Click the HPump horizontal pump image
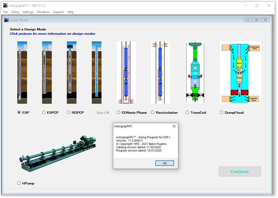This screenshot has width=278, height=198. tap(58, 154)
